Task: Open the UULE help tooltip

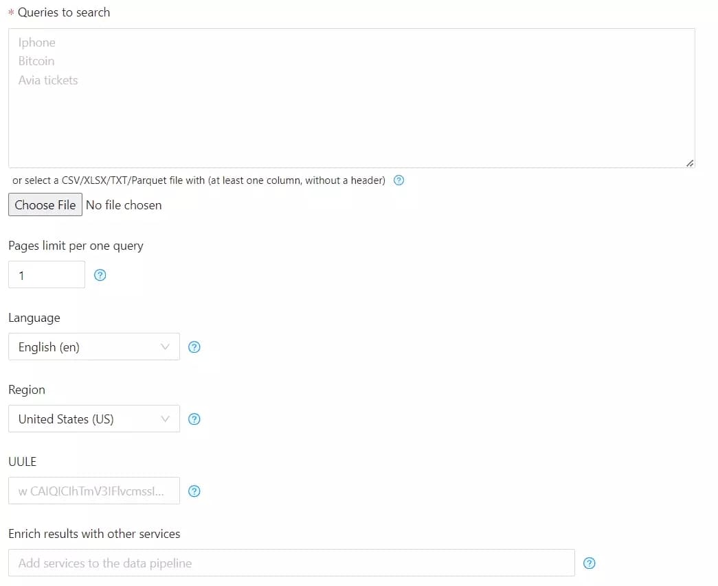Action: click(194, 491)
